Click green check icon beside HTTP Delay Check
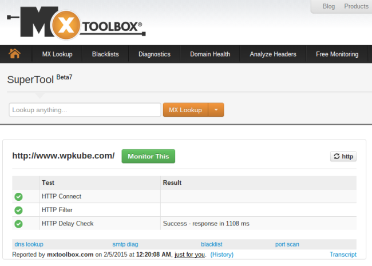372x266 pixels. click(18, 224)
